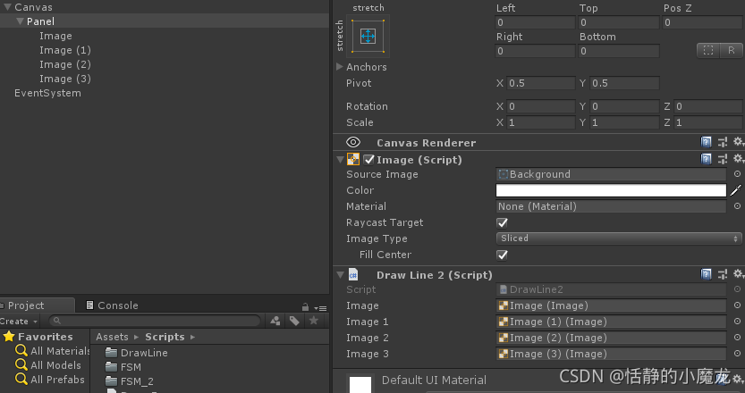Image resolution: width=745 pixels, height=393 pixels.
Task: Open the DrawLine folder
Action: [136, 353]
